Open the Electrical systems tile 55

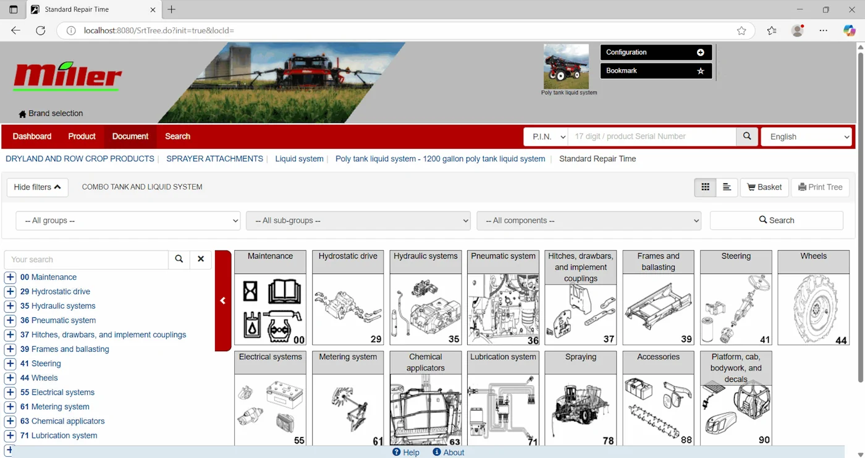click(270, 398)
